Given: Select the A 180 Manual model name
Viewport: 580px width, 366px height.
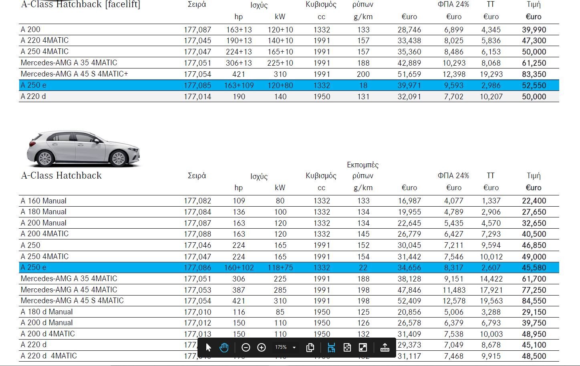Looking at the screenshot, I should click(44, 211).
